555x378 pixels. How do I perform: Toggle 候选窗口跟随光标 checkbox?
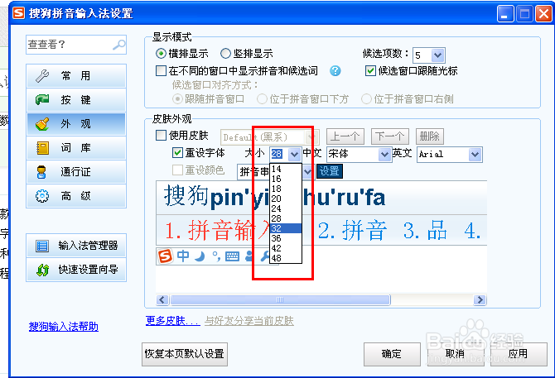click(370, 70)
